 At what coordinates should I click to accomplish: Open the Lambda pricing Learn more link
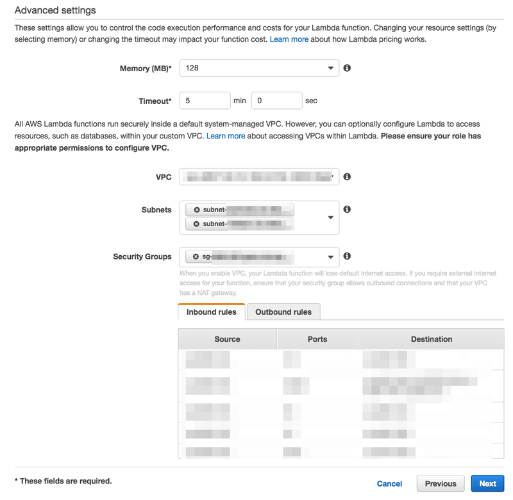pyautogui.click(x=288, y=39)
